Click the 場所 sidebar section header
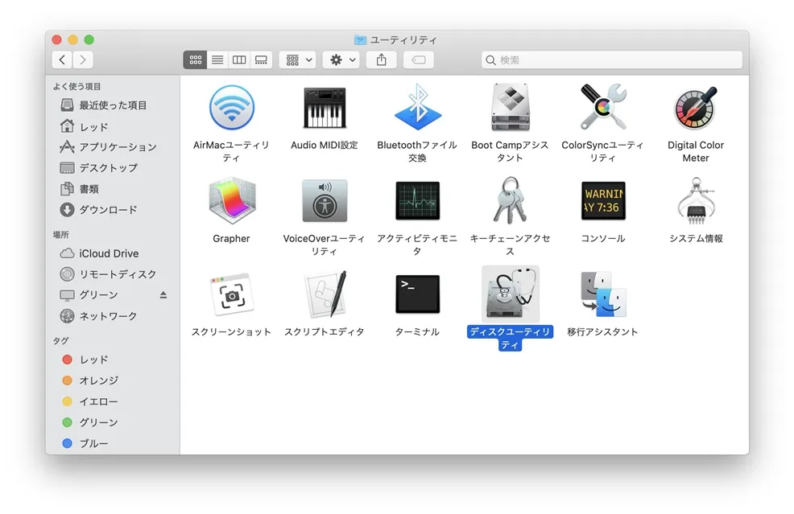Screen dimensions: 794x514 (x=60, y=235)
